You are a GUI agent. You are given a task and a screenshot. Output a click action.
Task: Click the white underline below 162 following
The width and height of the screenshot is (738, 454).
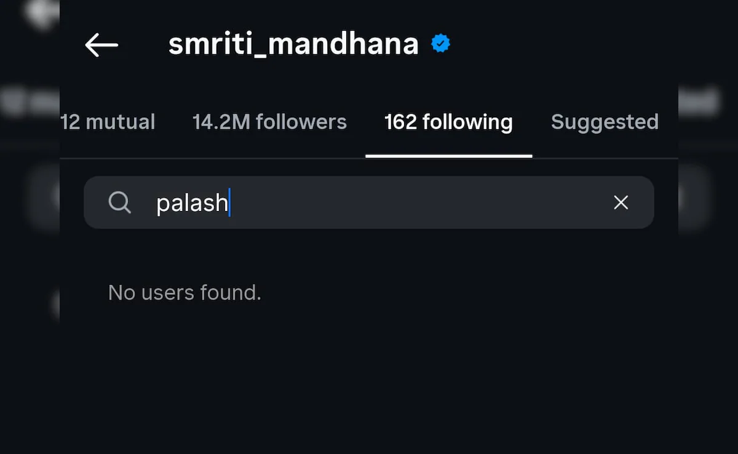tap(448, 156)
